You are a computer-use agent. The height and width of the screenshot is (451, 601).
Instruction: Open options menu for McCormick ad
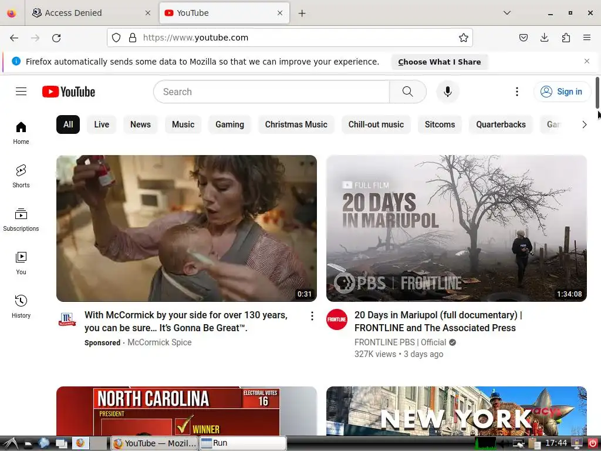(312, 316)
